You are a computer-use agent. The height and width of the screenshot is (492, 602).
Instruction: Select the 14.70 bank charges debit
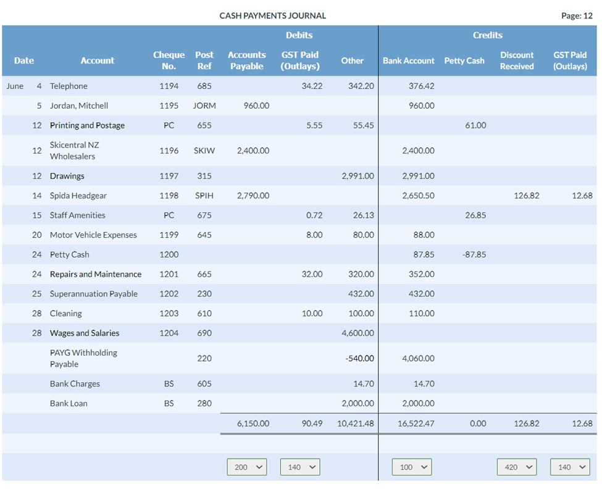coord(364,383)
